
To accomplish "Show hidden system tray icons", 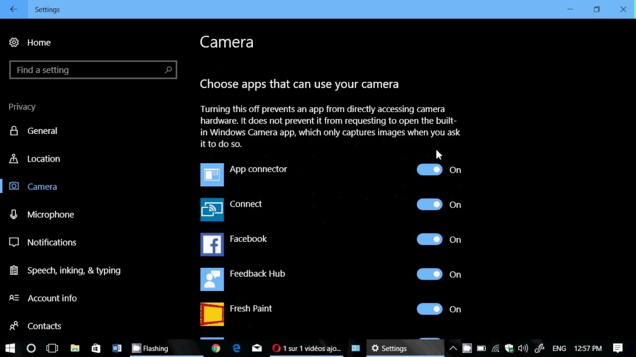I will (453, 348).
